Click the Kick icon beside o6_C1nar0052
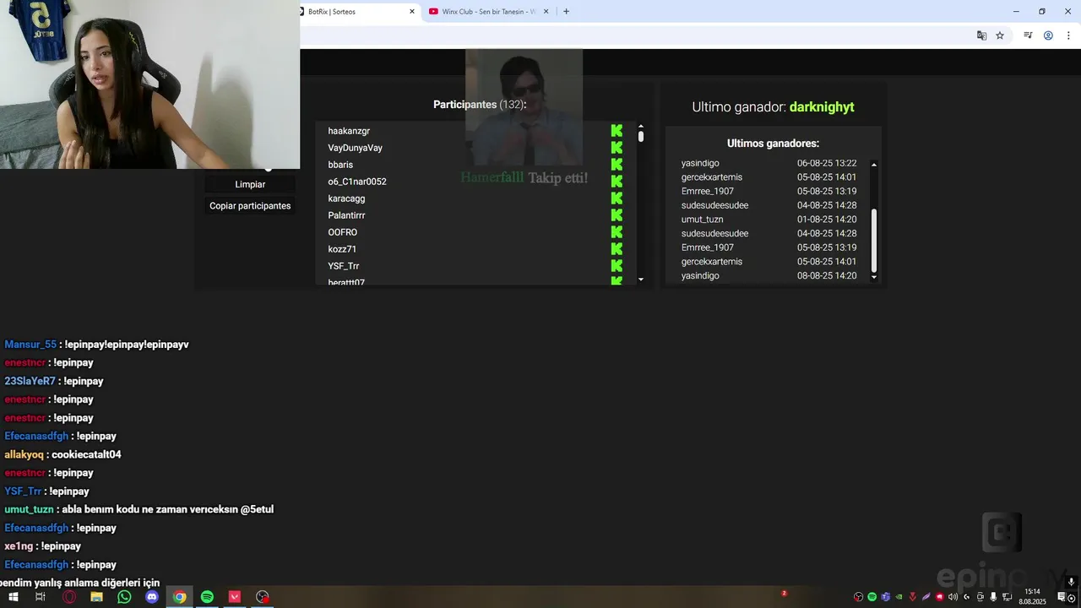The height and width of the screenshot is (608, 1081). click(x=617, y=182)
